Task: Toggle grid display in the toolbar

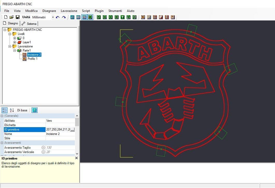Action: coord(78,17)
